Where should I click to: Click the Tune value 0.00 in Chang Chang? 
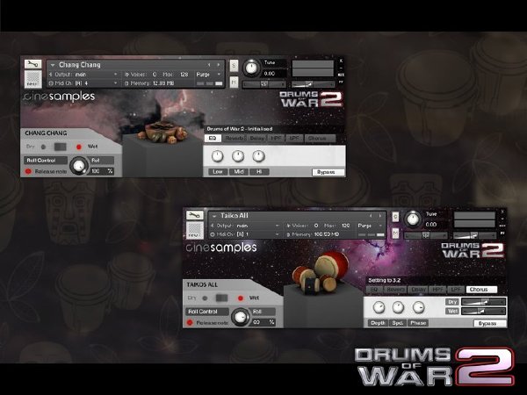point(270,74)
